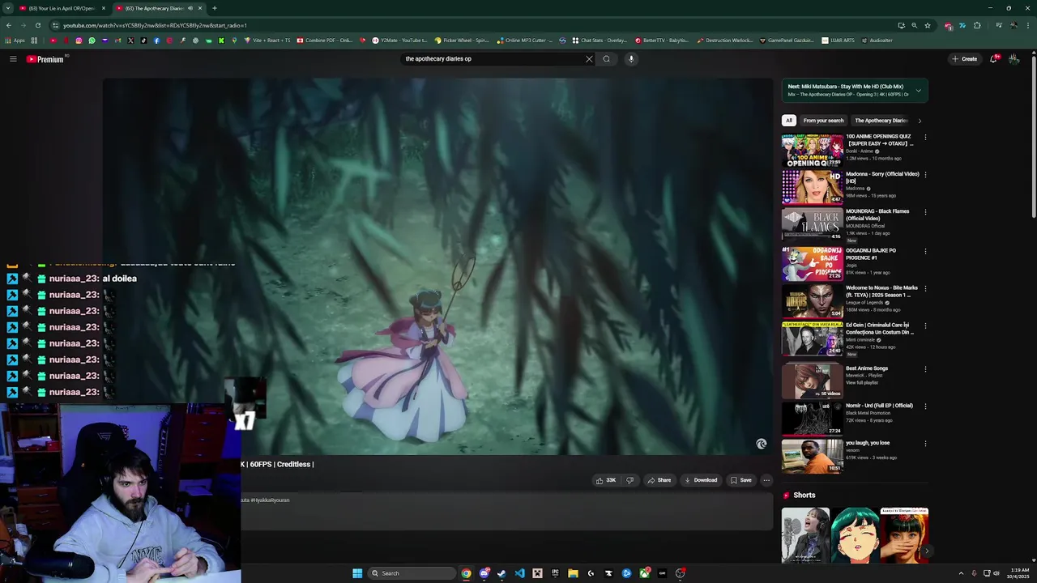The width and height of the screenshot is (1037, 583).
Task: Click the first Shorts thumbnail
Action: click(805, 534)
